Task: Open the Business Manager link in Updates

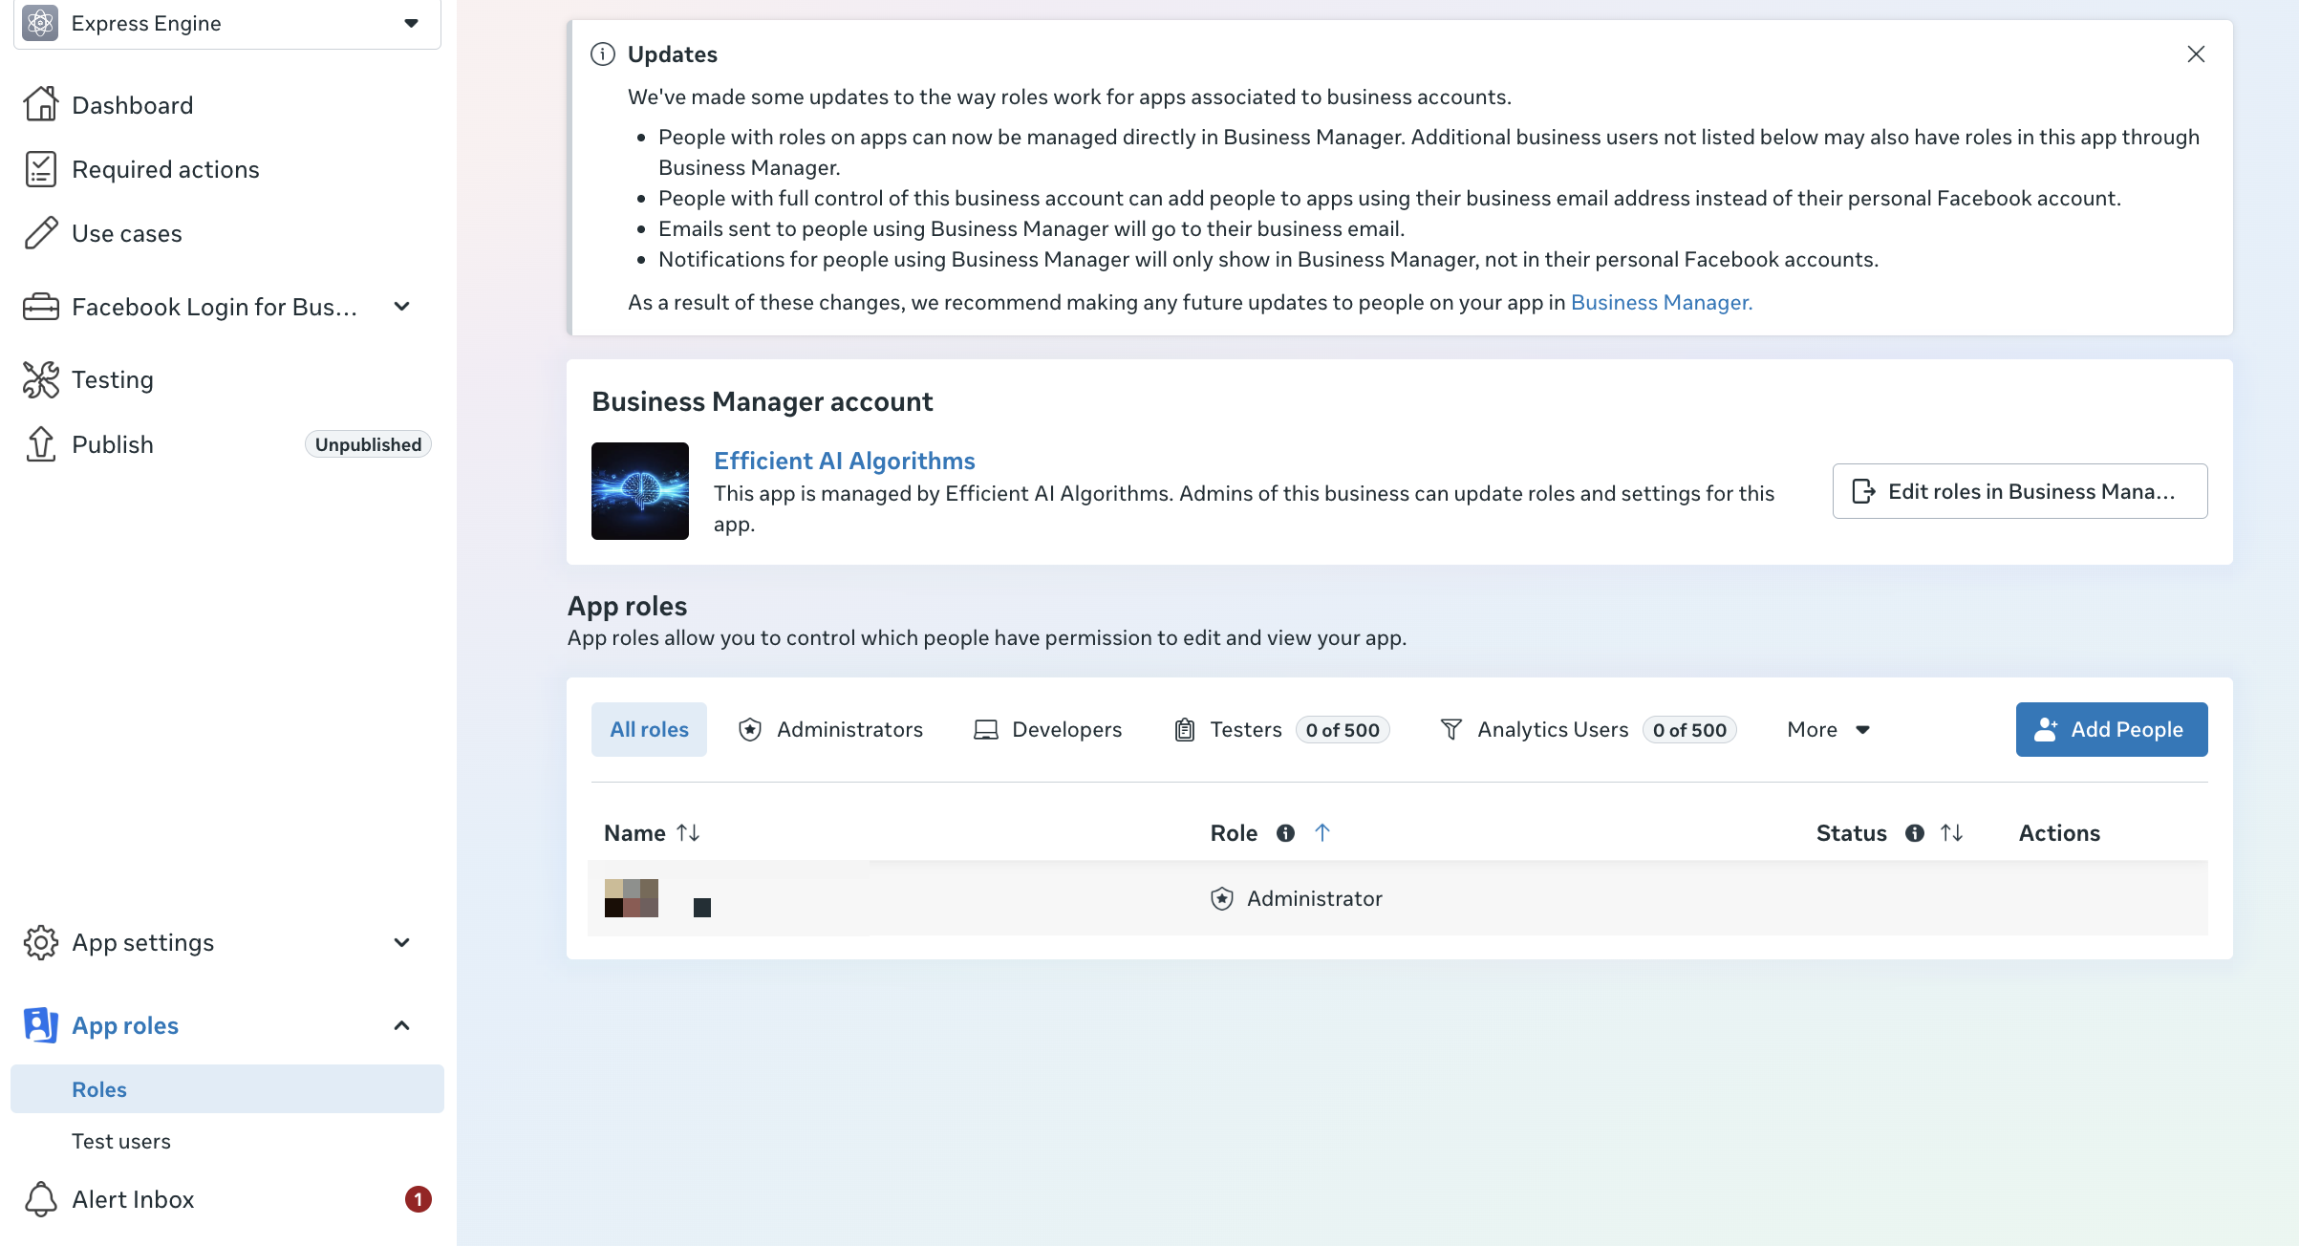Action: click(1661, 302)
